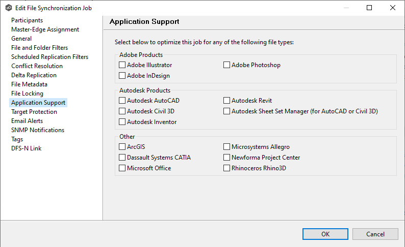405x247 pixels.
Task: Click the Cancel button
Action: tap(375, 234)
